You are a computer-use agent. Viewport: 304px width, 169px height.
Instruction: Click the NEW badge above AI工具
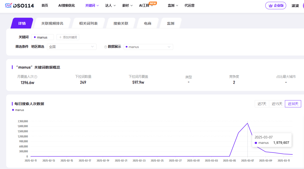tap(153, 3)
